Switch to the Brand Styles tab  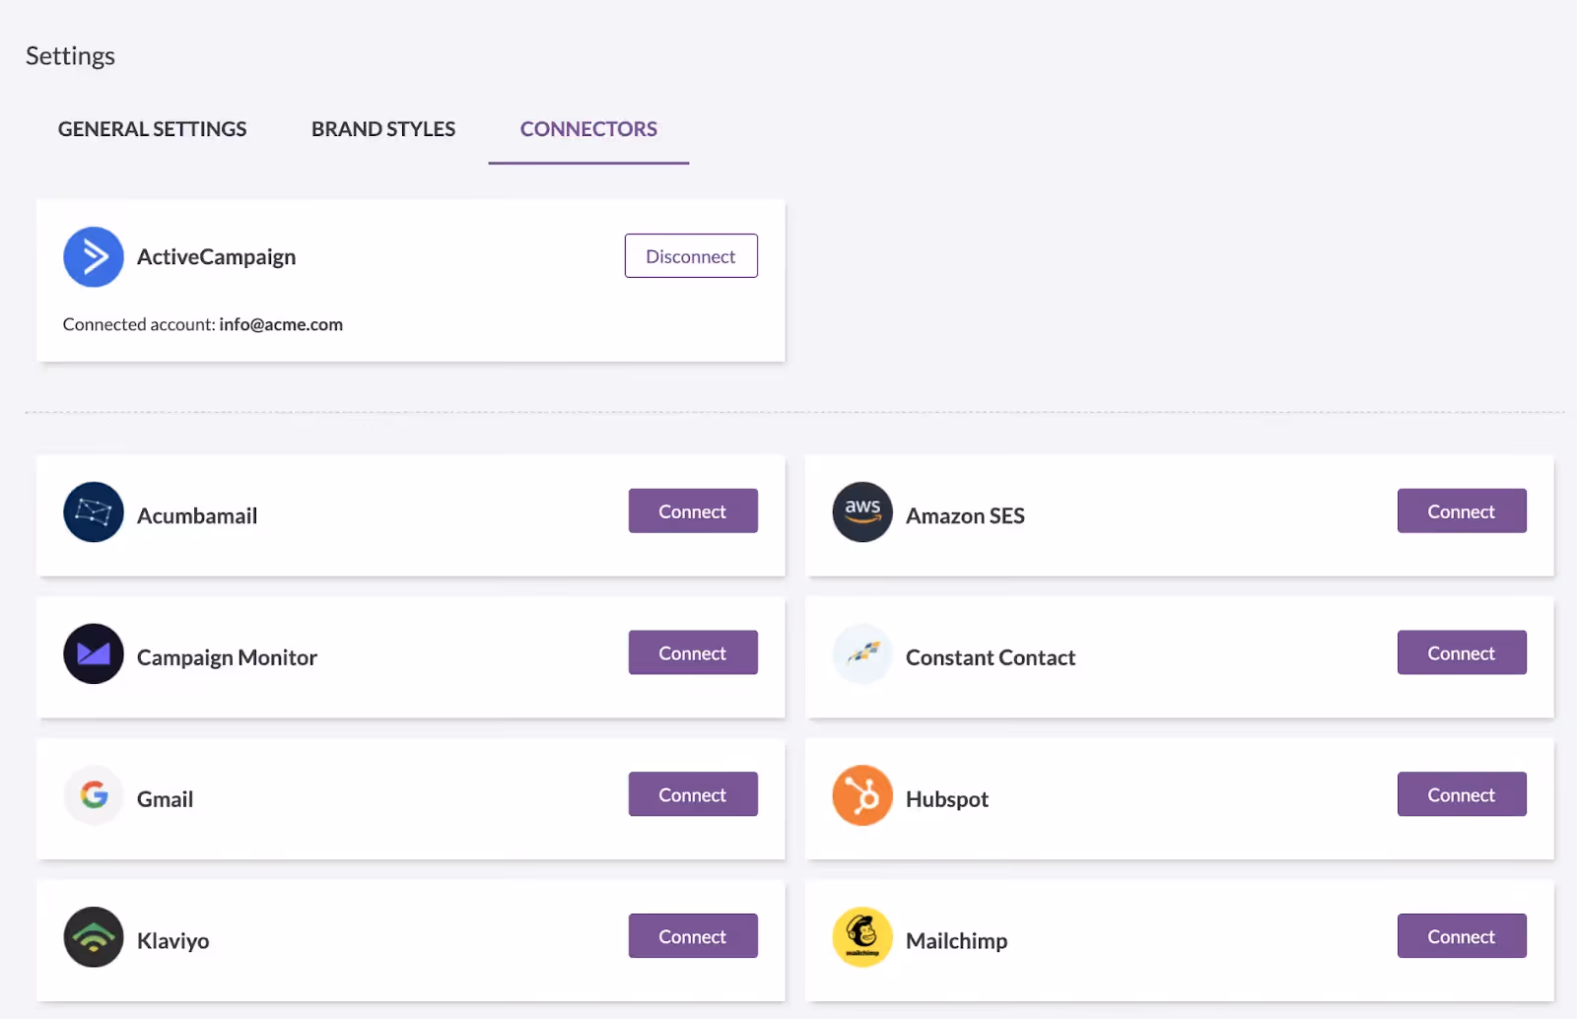click(x=383, y=129)
